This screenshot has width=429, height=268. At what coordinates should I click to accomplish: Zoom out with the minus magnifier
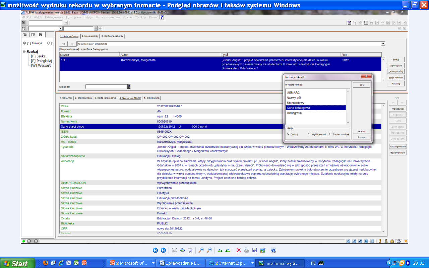point(209,250)
